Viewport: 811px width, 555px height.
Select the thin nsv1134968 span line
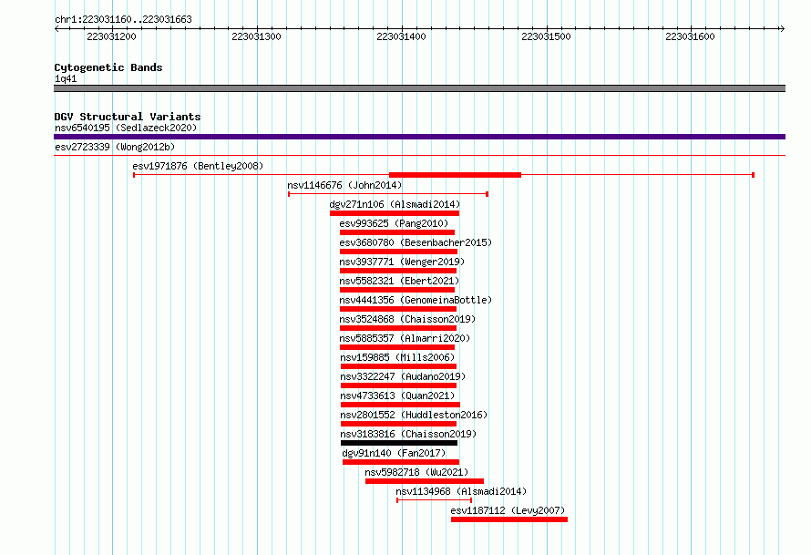(434, 500)
